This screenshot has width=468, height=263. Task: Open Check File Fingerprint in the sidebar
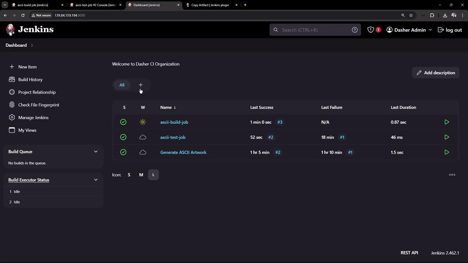(34, 105)
